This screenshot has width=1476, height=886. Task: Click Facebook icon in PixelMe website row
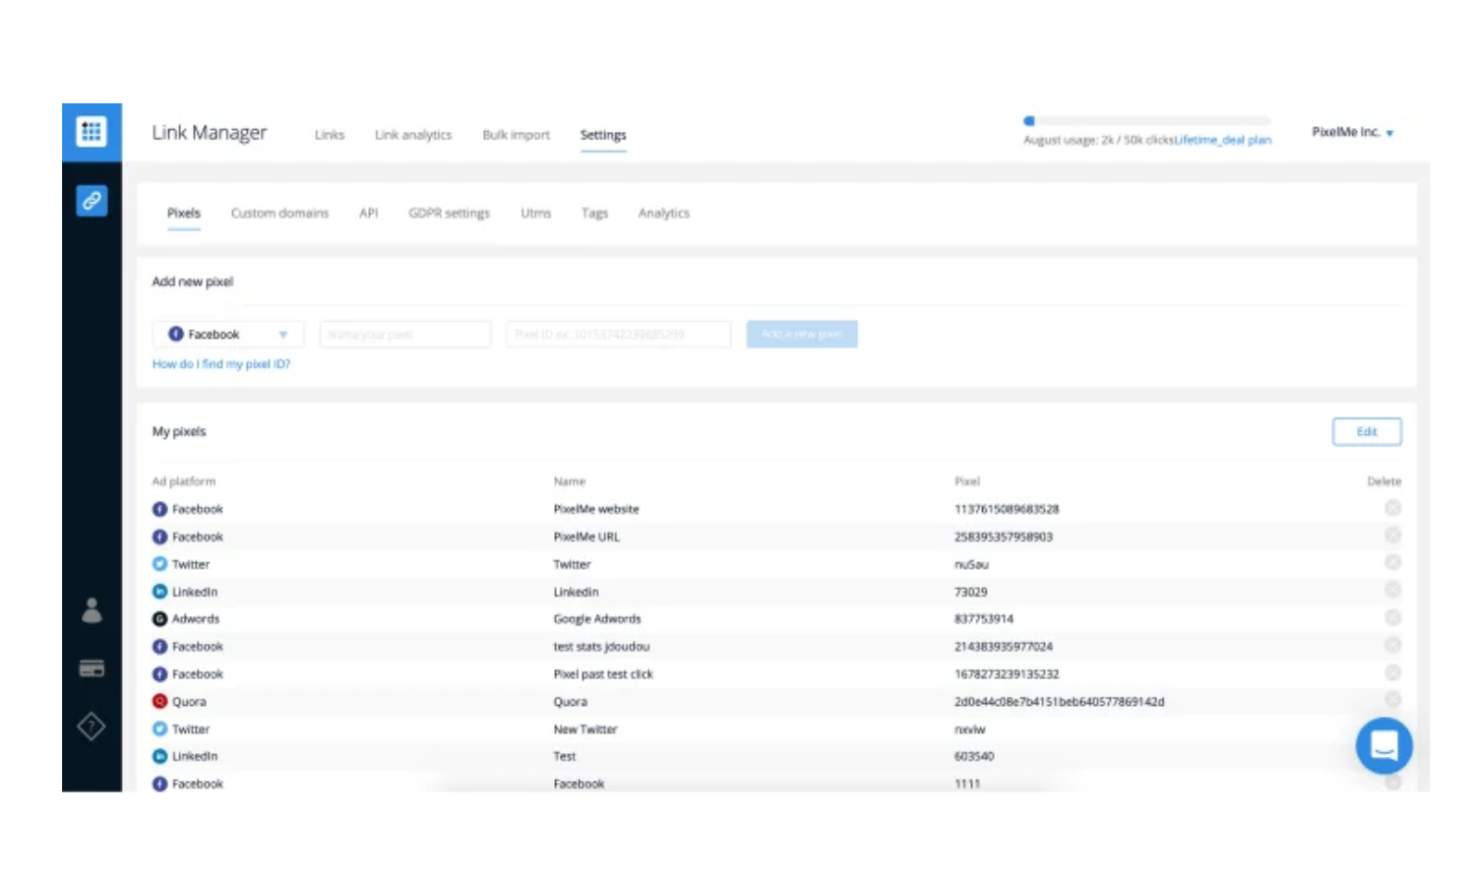pyautogui.click(x=159, y=509)
